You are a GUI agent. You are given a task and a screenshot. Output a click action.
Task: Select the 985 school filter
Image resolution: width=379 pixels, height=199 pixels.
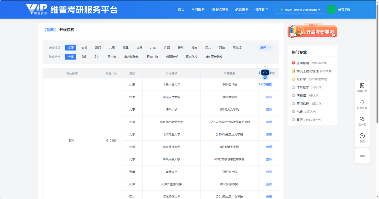84,57
